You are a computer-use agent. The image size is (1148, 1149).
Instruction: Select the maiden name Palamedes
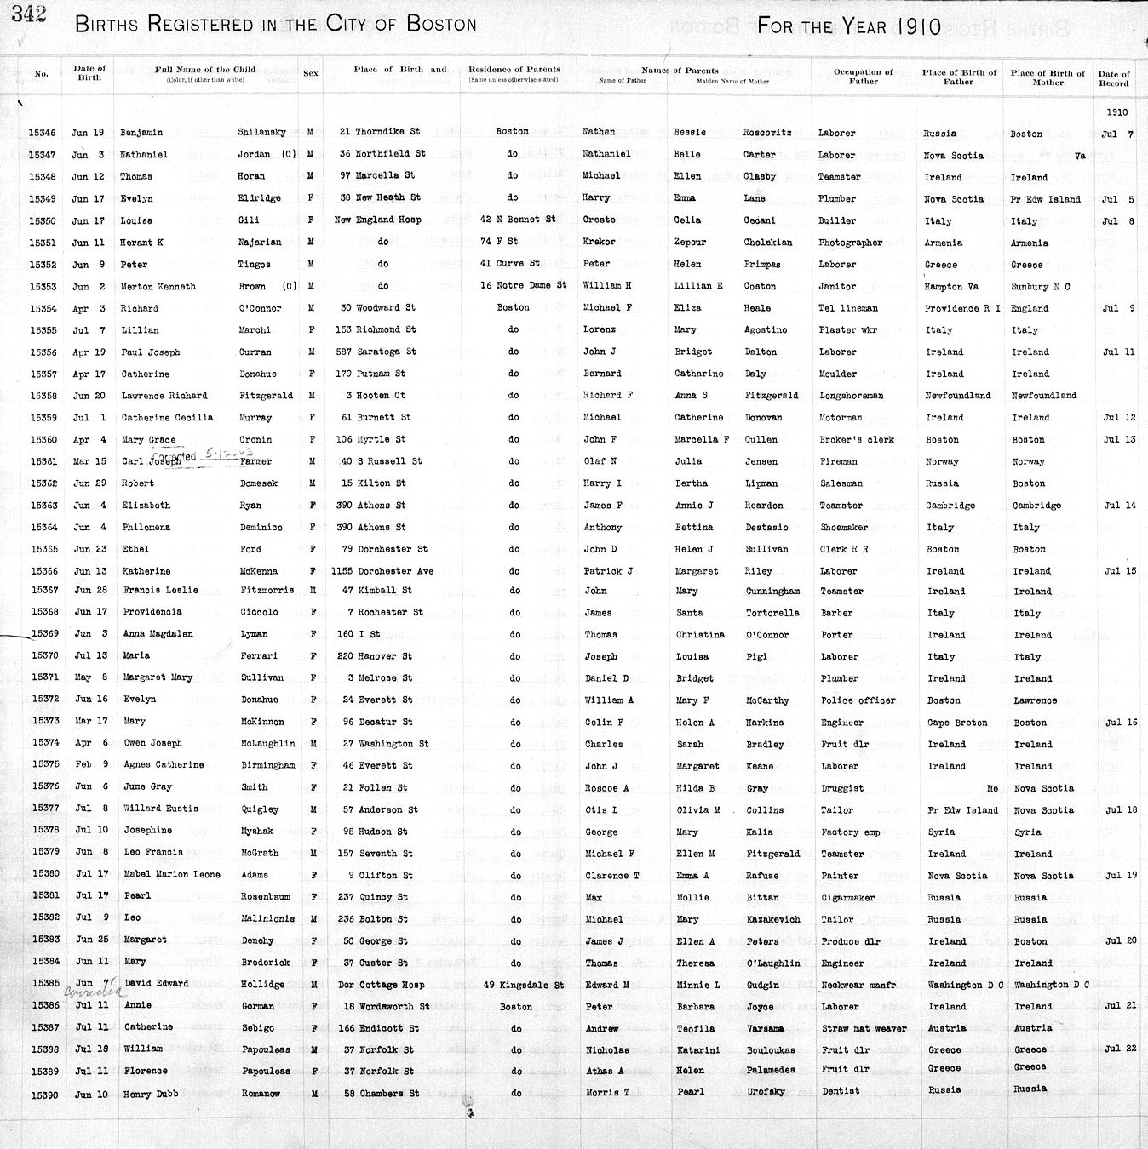click(x=772, y=1071)
